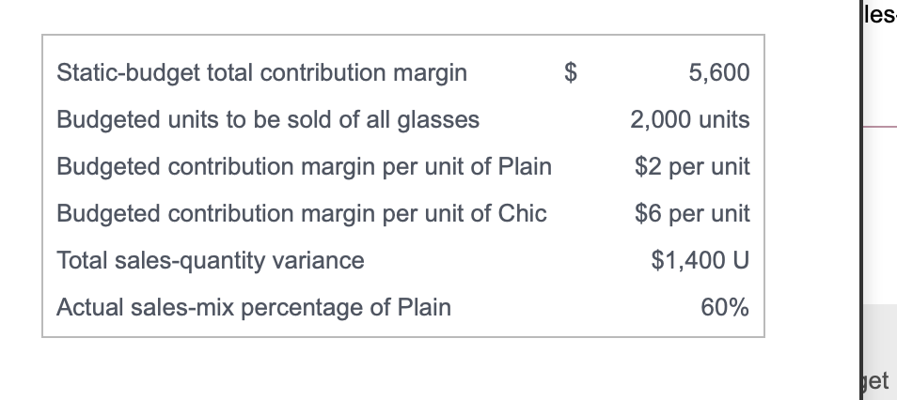Click the "$2 per unit" value
This screenshot has width=897, height=400.
click(692, 166)
